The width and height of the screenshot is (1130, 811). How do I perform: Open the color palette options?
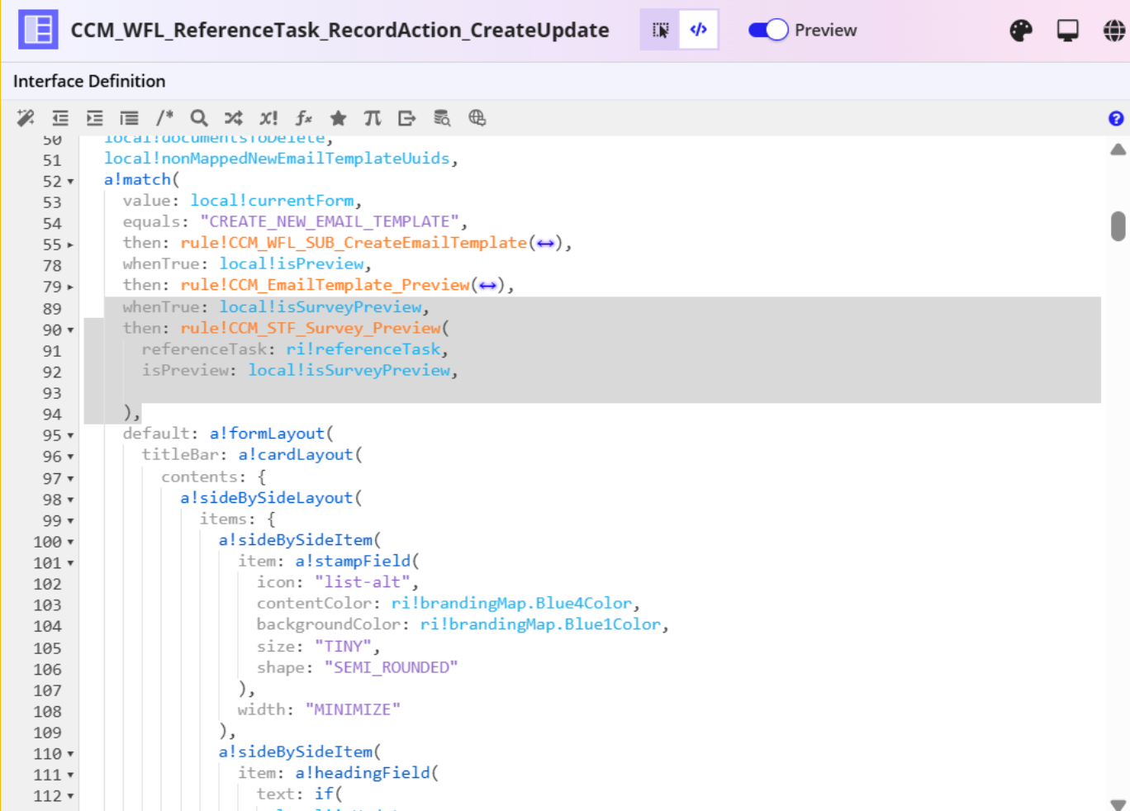[x=1021, y=31]
